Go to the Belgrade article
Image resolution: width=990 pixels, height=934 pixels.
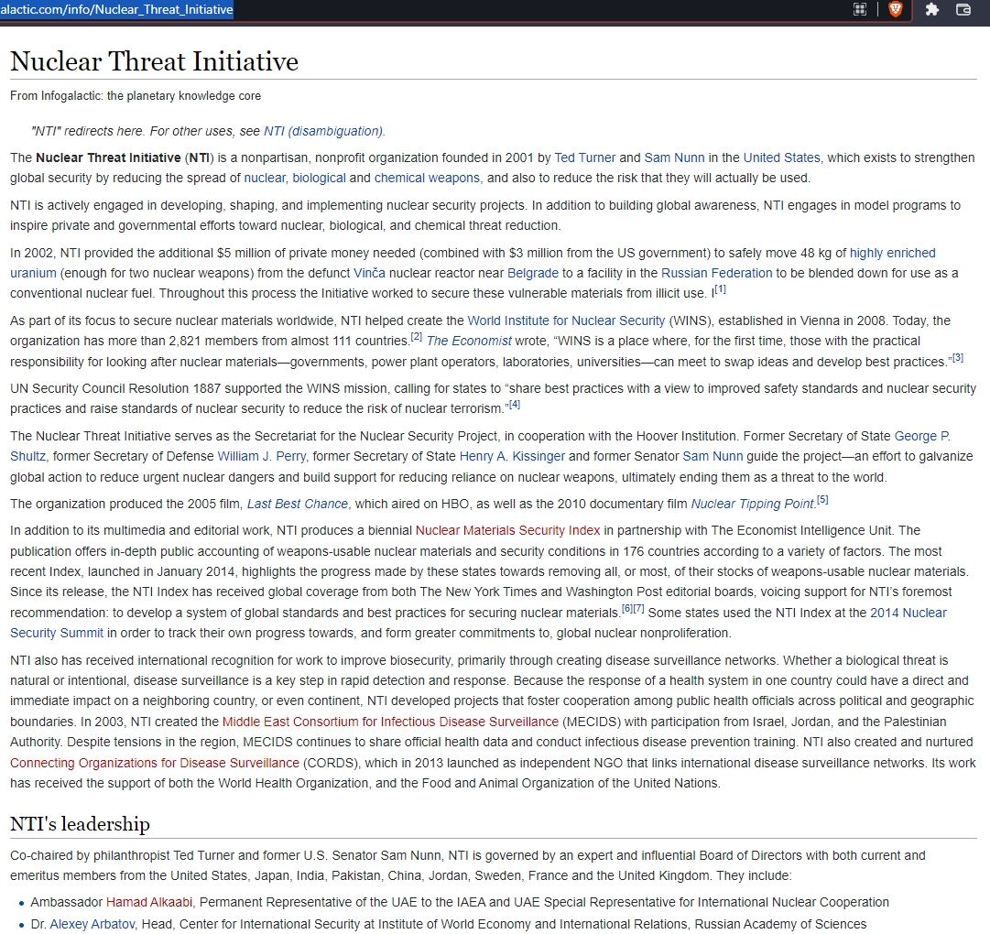pos(533,273)
